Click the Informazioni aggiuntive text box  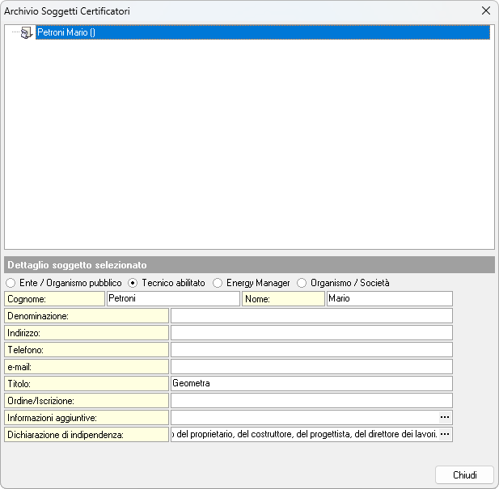tap(303, 418)
